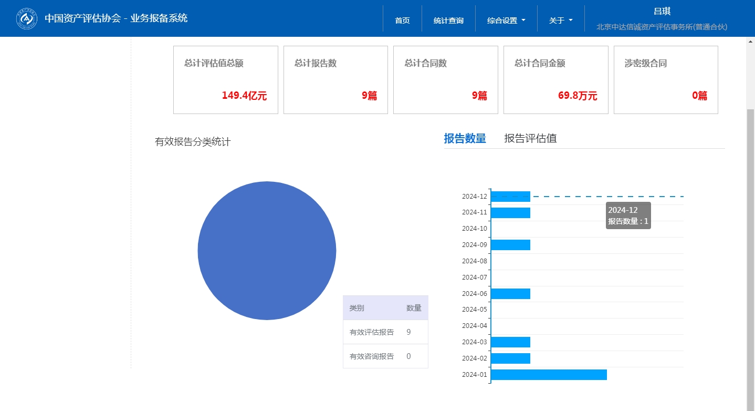This screenshot has height=411, width=755.
Task: Click the user name 吕琪
Action: 662,12
